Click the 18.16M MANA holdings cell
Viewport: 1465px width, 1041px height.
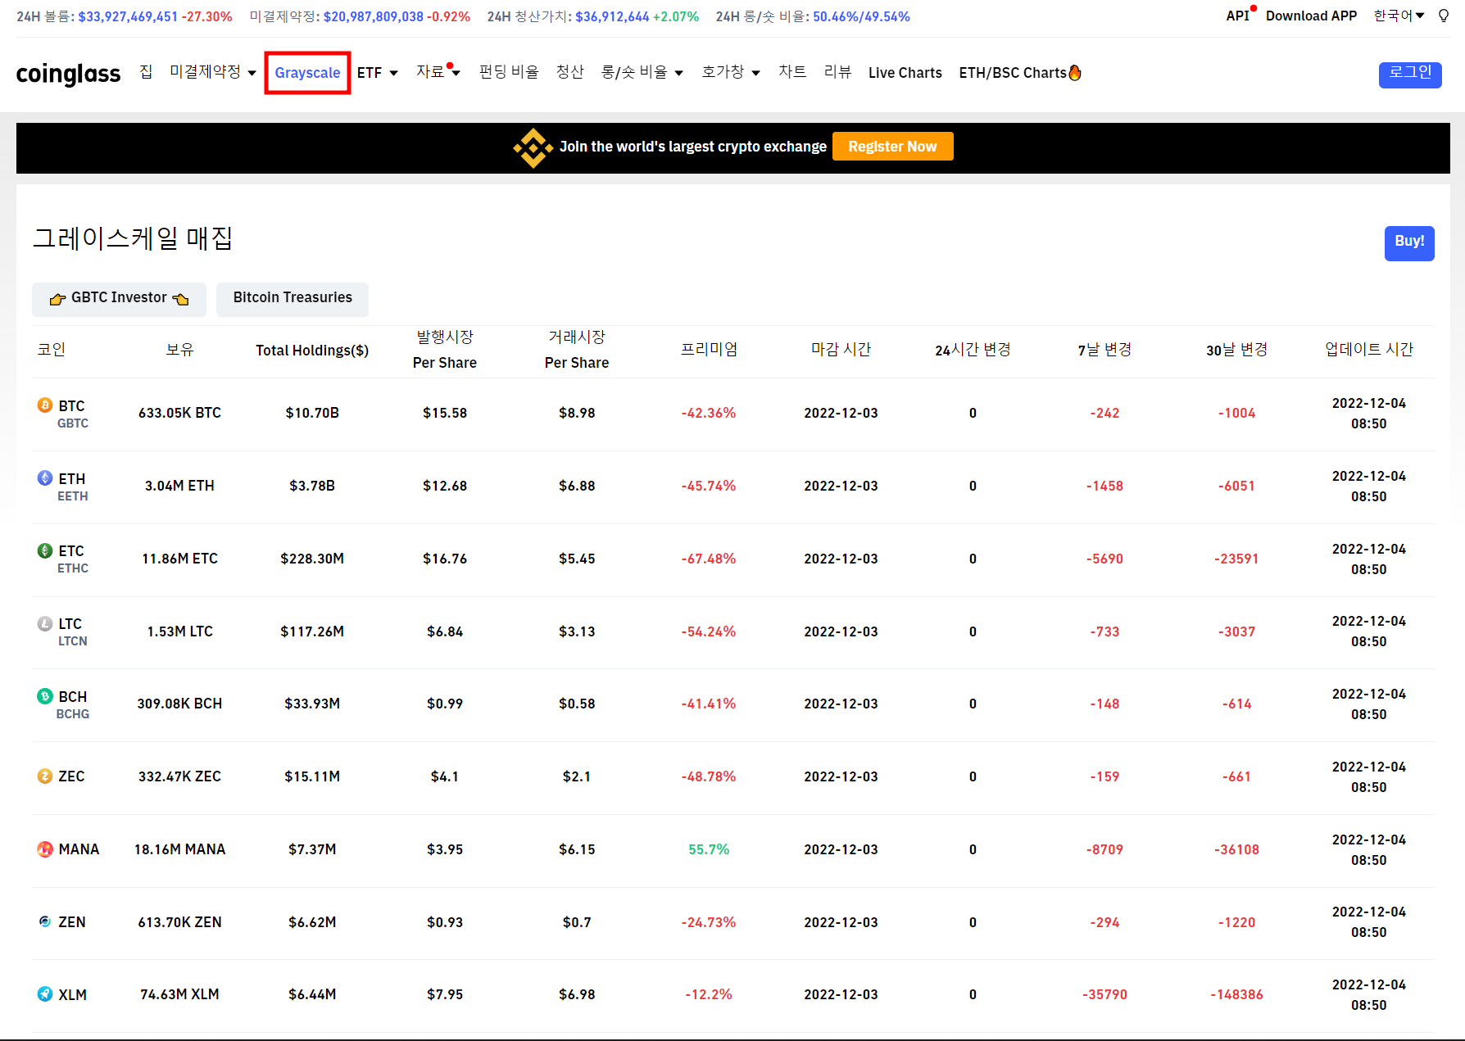click(x=179, y=850)
